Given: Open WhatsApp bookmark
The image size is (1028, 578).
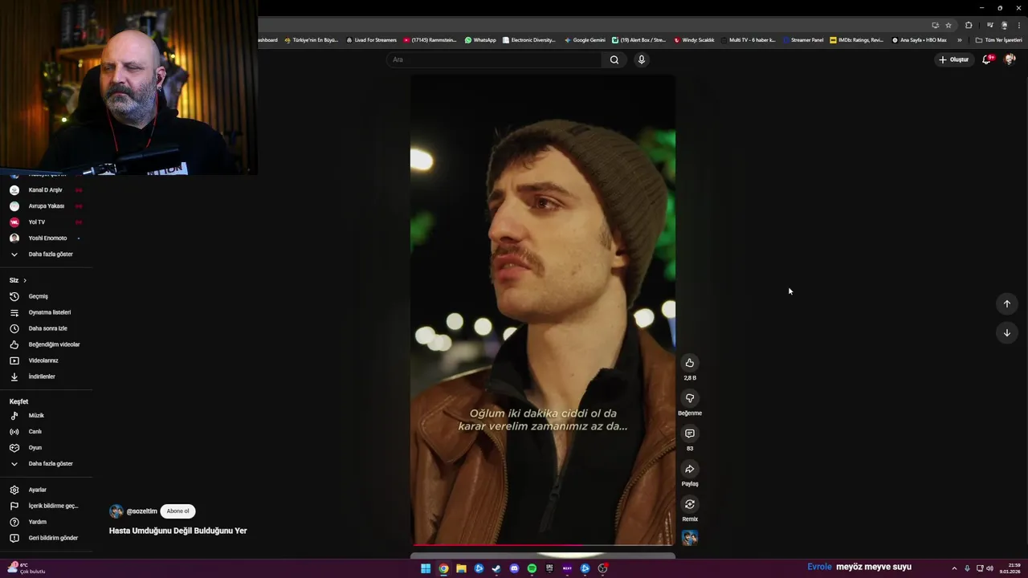Looking at the screenshot, I should (480, 40).
